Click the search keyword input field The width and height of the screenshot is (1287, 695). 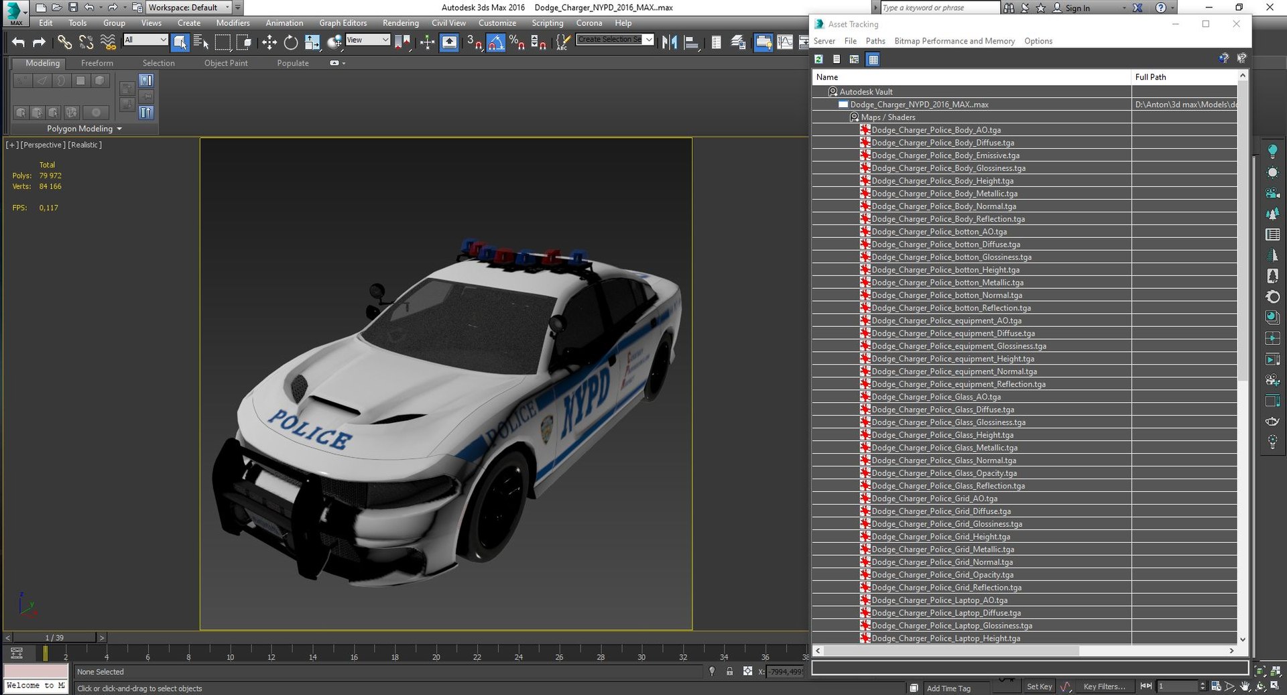940,7
